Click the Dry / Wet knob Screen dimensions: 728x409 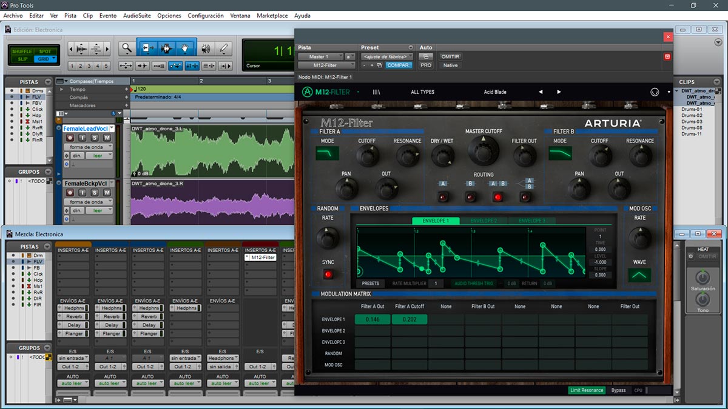pyautogui.click(x=442, y=156)
